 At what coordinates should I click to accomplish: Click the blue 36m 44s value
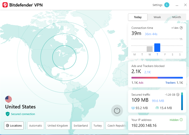pos(151,34)
